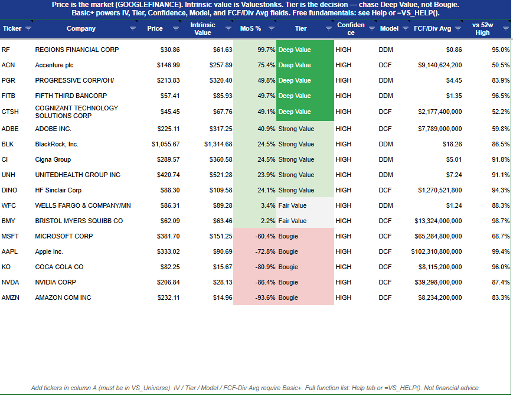Expand the FCF/Div Avg filter dropdown
Screen dimensions: 513x399
point(458,28)
